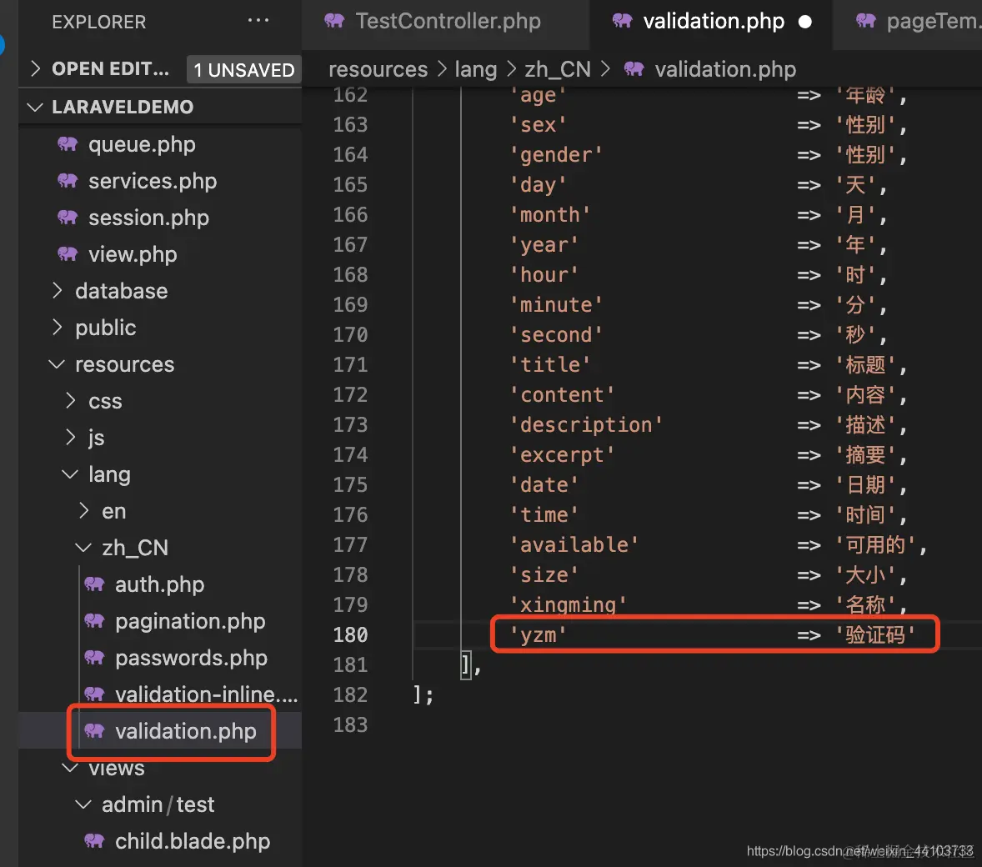The image size is (982, 867).
Task: Collapse the zh_CN folder
Action: pos(83,548)
